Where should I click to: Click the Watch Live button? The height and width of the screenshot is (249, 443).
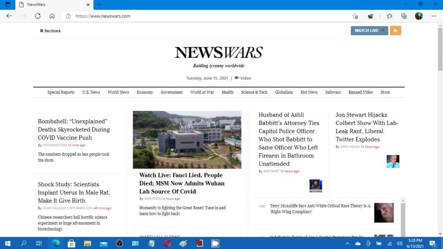pos(369,31)
